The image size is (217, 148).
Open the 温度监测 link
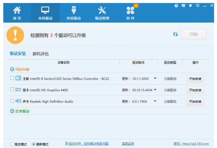(x=128, y=144)
